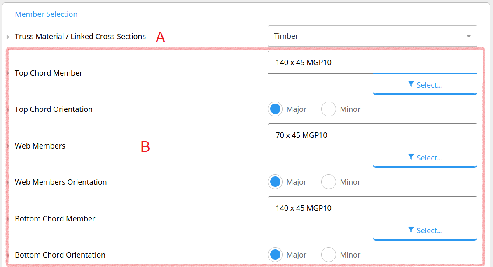Click the Top Chord Member field 140 x 45 MGP10
The width and height of the screenshot is (493, 267).
pos(372,62)
